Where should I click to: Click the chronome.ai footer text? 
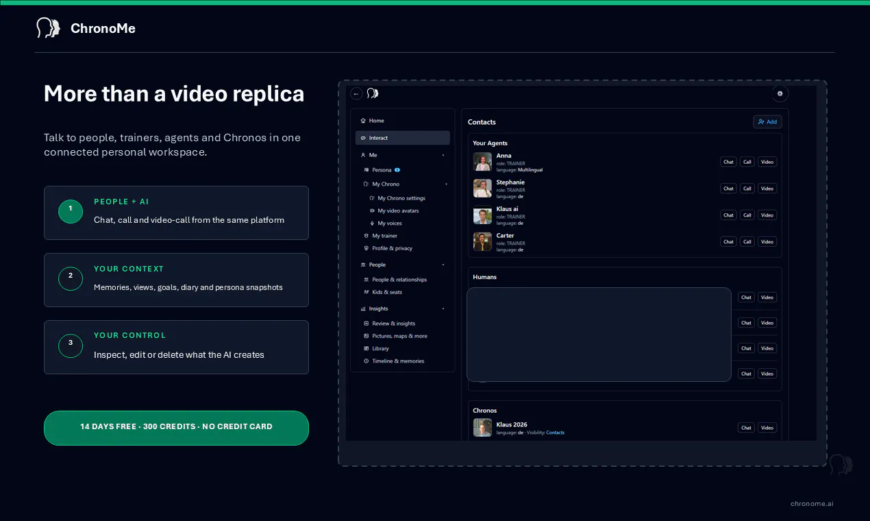coord(812,504)
